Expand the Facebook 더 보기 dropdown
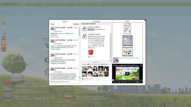The width and height of the screenshot is (191, 107). coord(95,62)
